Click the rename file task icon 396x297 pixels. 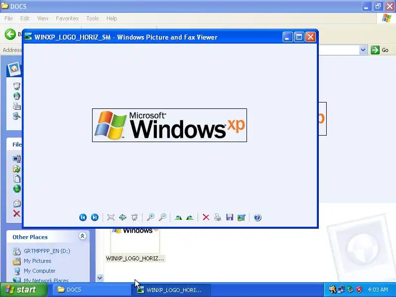click(x=17, y=159)
